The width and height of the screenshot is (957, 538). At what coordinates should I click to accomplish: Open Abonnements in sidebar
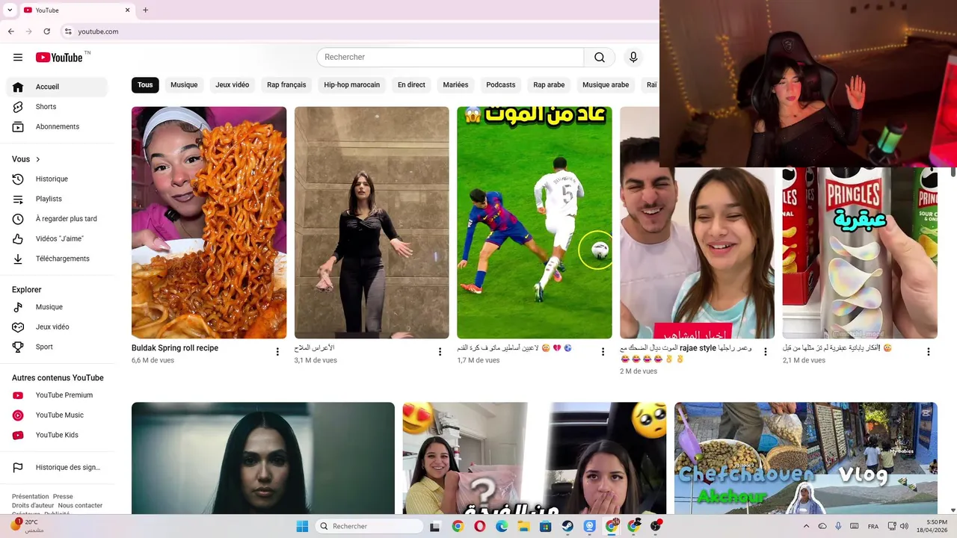click(x=57, y=126)
